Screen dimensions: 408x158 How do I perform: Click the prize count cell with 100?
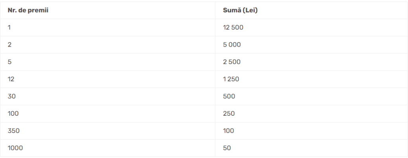coord(108,113)
